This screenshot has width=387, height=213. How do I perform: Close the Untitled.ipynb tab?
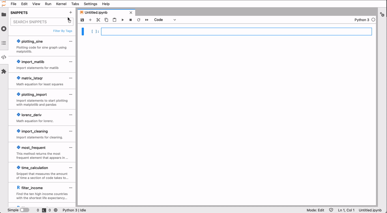[131, 13]
